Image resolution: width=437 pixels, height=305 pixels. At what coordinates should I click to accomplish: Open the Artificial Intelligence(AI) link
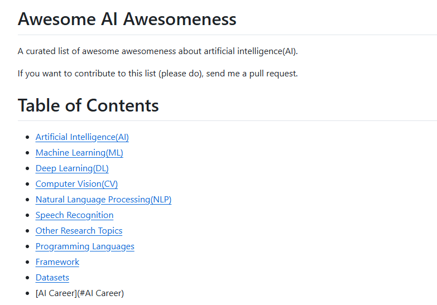[x=82, y=137]
